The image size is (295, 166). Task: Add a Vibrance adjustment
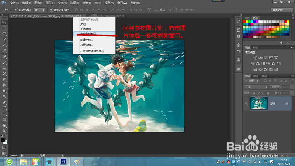(x=276, y=58)
